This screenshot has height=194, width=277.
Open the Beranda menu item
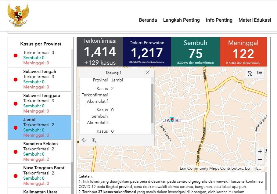(x=148, y=20)
